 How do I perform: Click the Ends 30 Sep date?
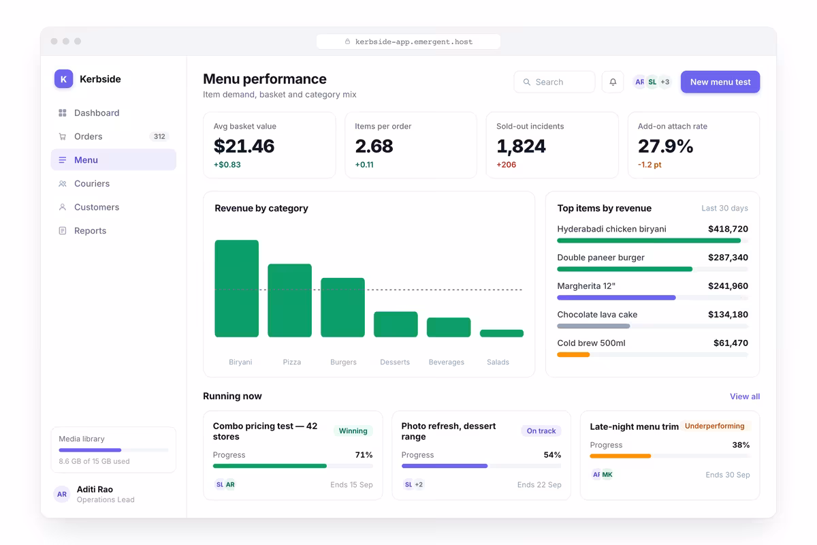(x=728, y=475)
